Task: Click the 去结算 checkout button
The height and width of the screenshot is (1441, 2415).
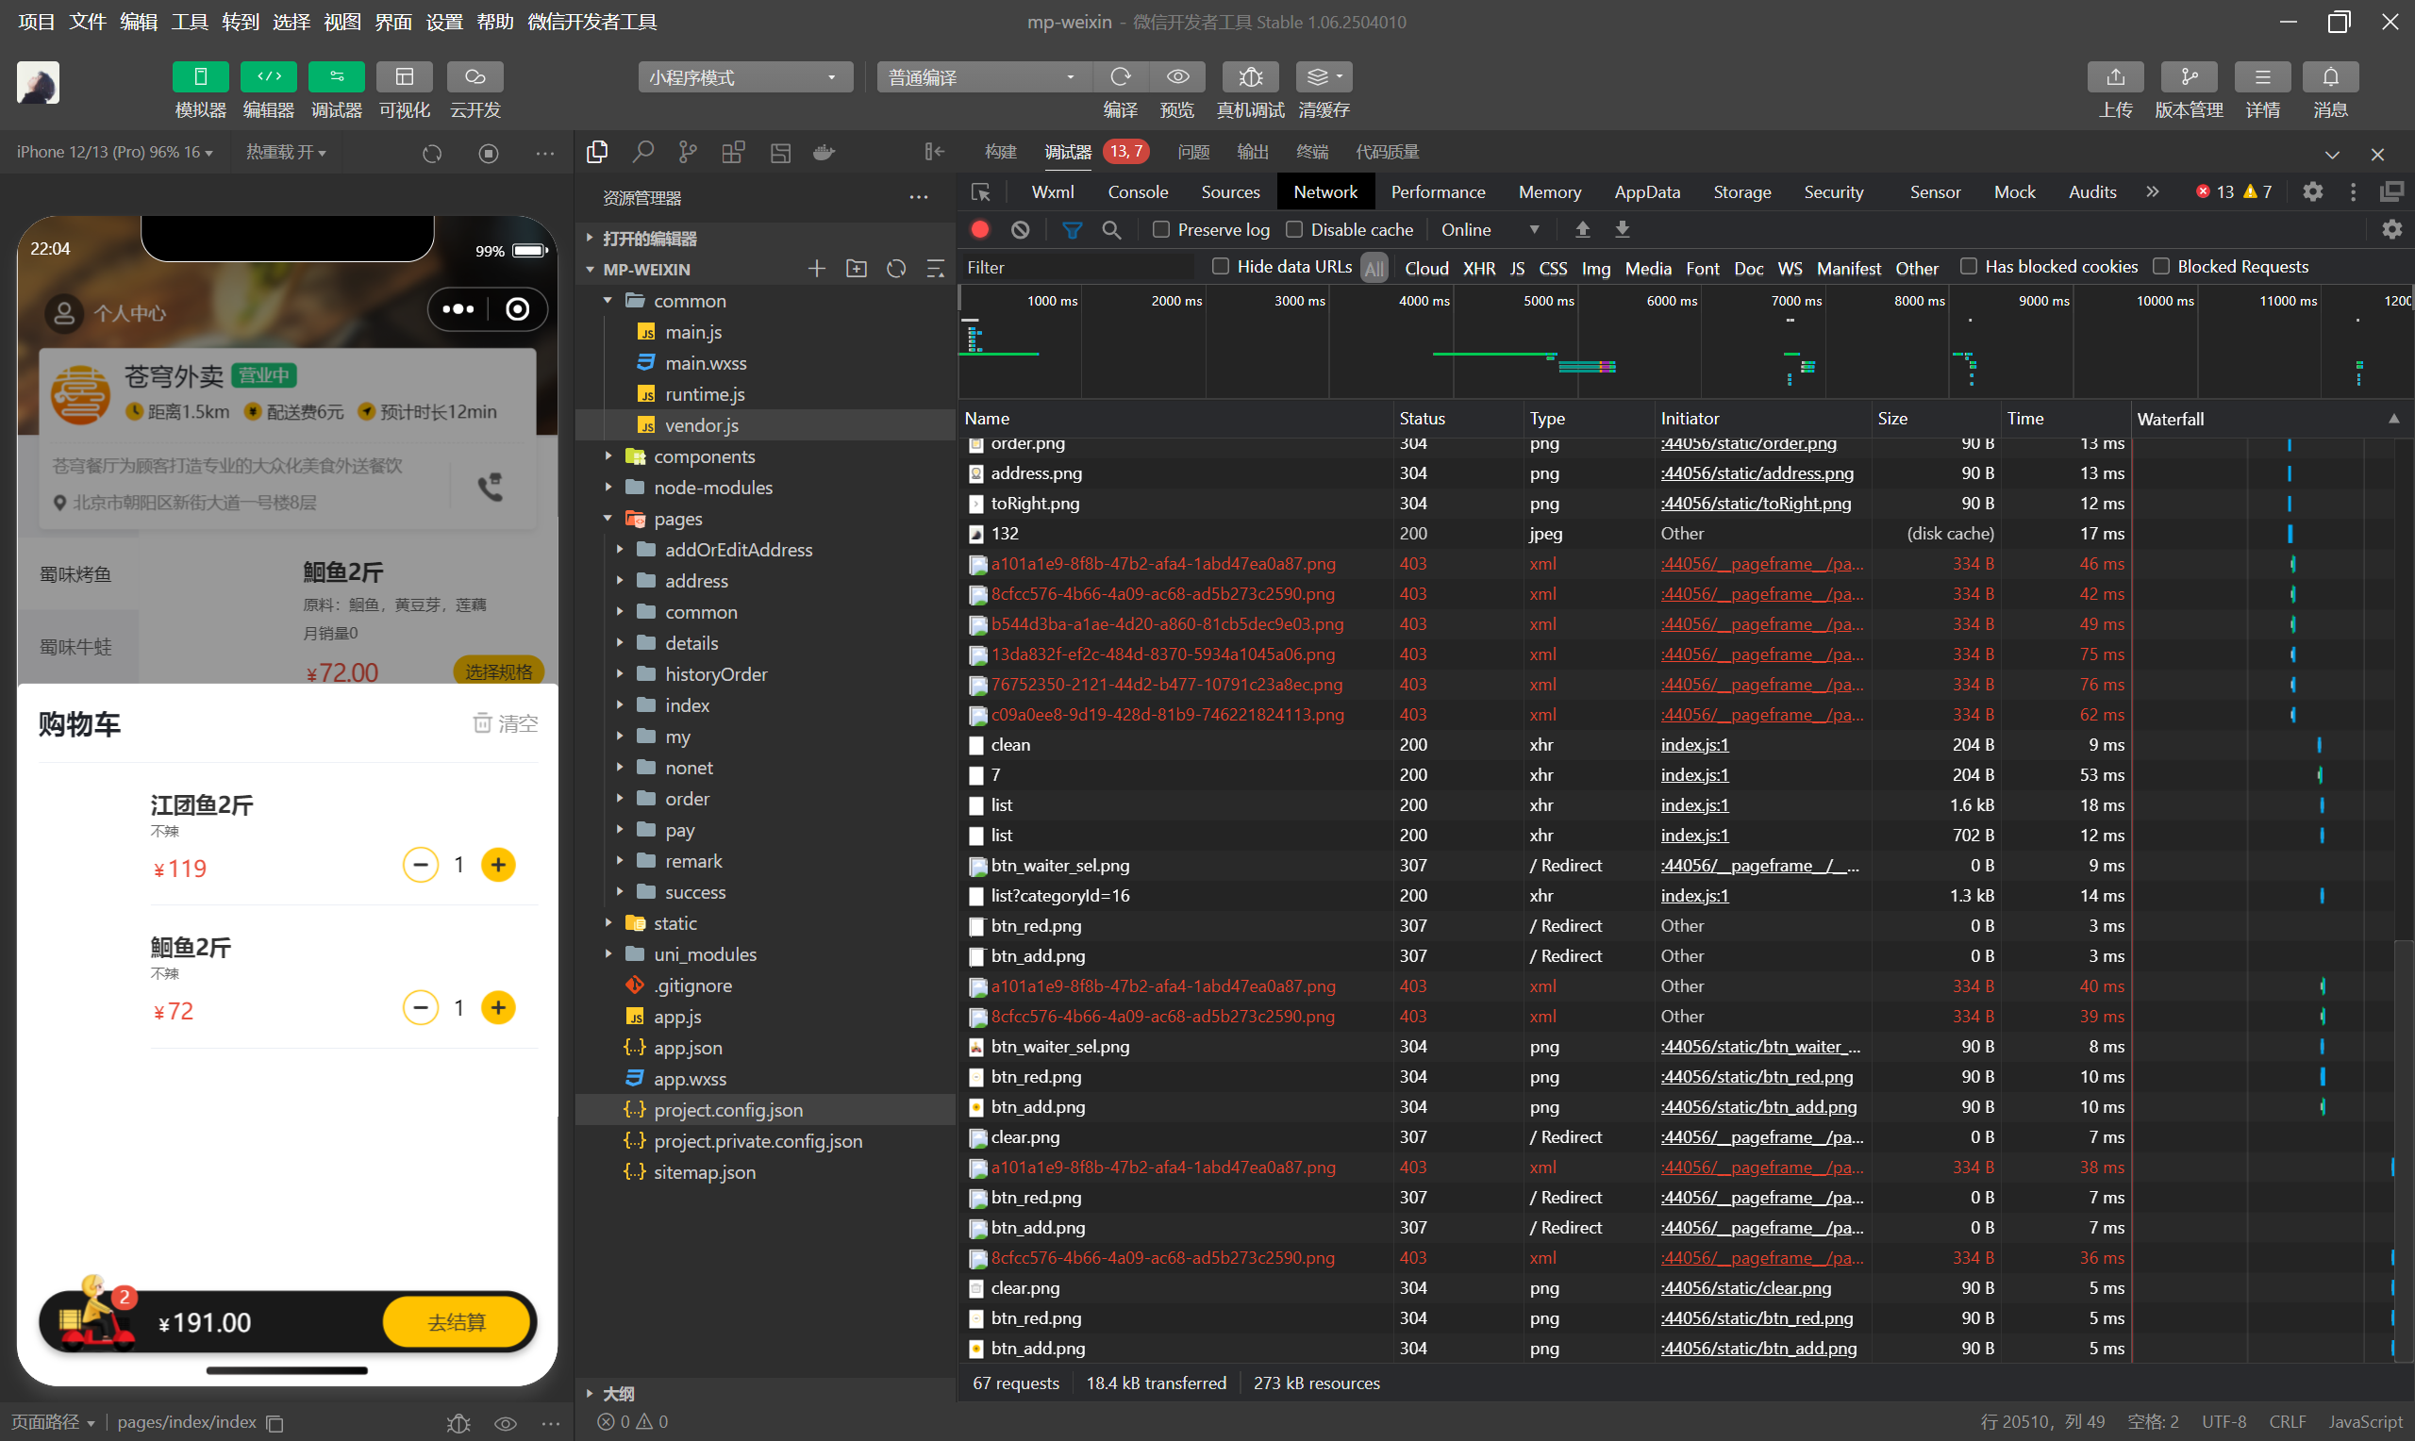Action: coord(458,1321)
